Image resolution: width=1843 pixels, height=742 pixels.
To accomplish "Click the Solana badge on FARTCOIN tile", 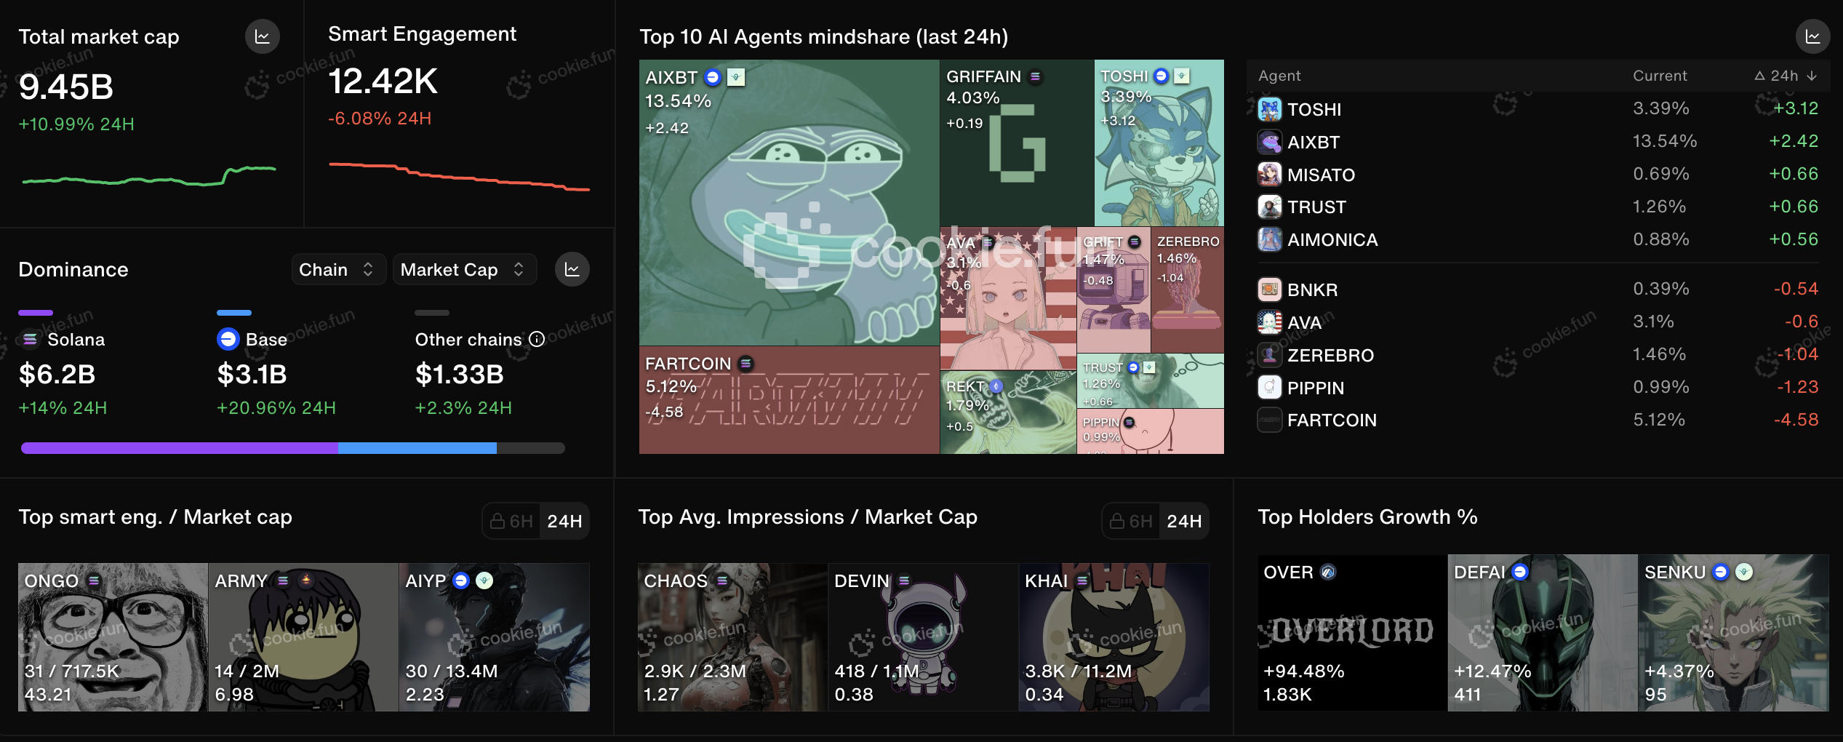I will click(x=745, y=363).
